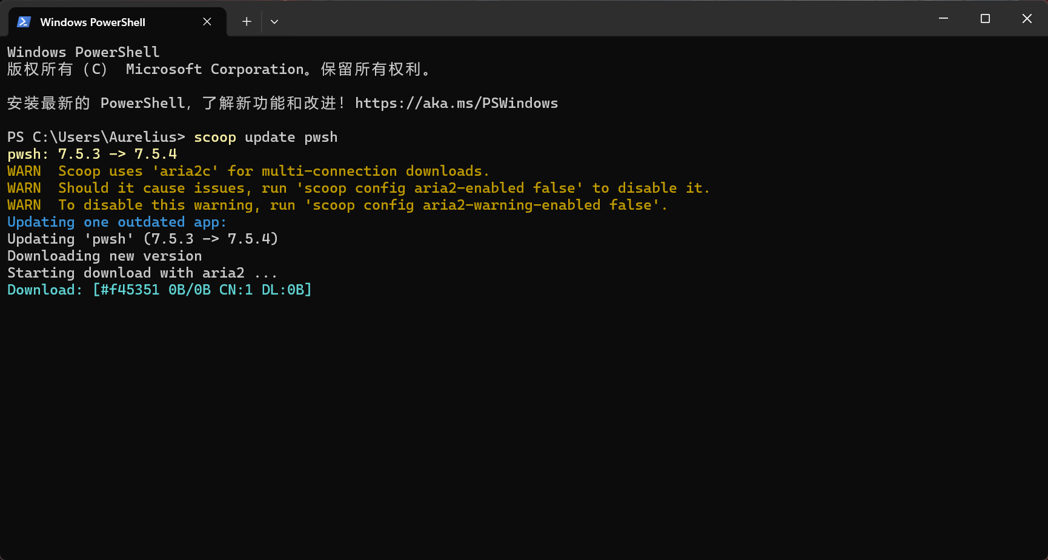Click the PowerShell icon in the tab
Screen dimensions: 1048x560
pyautogui.click(x=24, y=22)
